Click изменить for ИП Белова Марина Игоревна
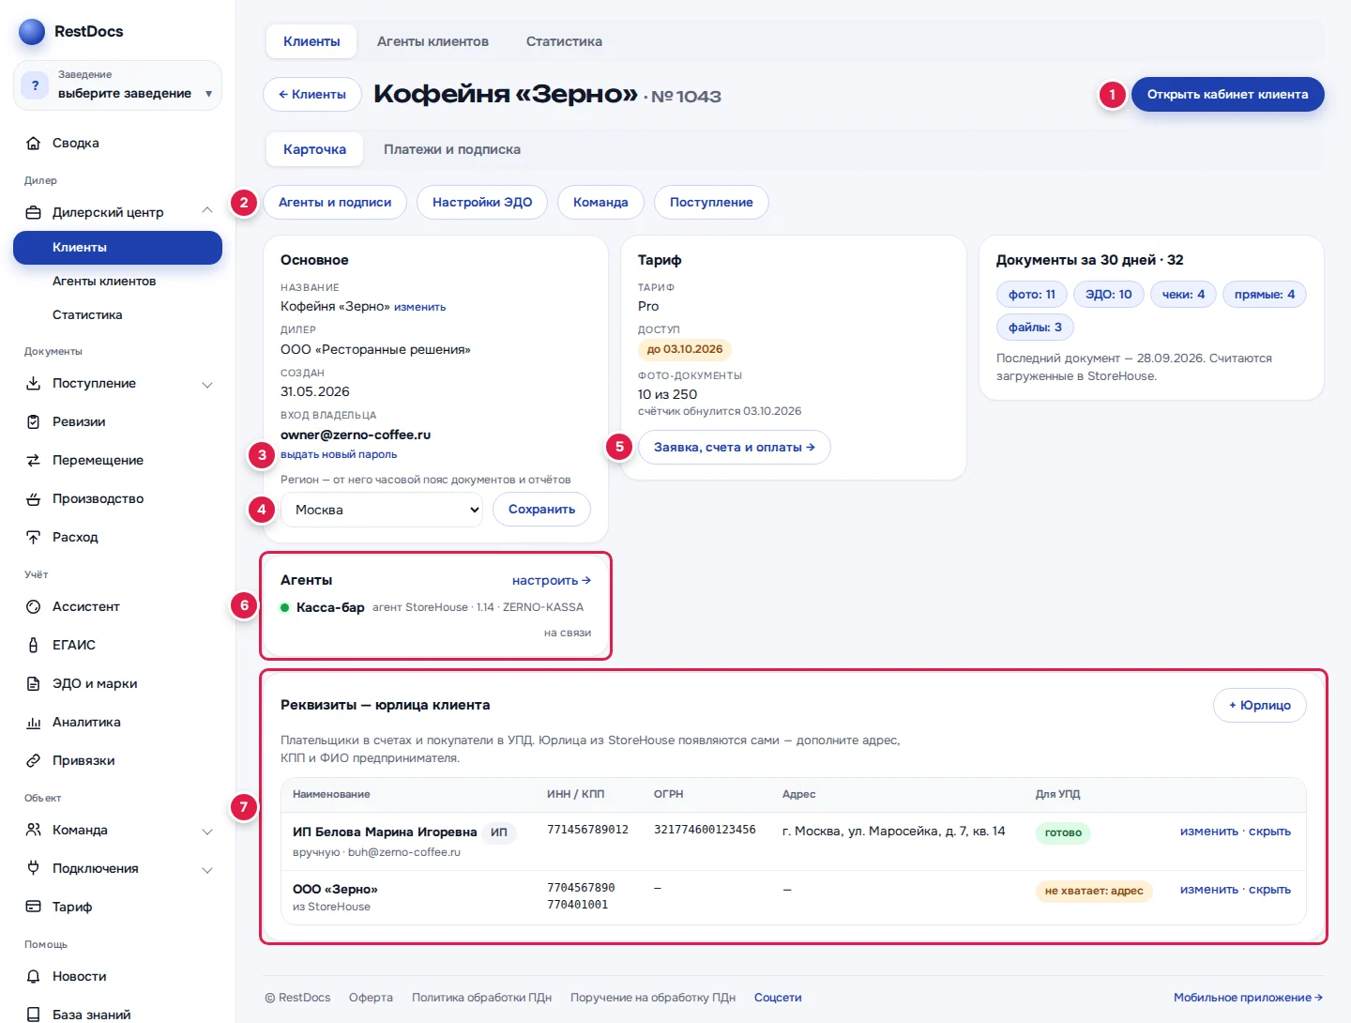The width and height of the screenshot is (1351, 1023). click(x=1209, y=832)
